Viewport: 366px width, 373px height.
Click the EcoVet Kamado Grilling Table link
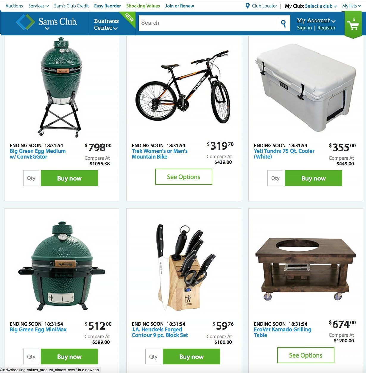[283, 332]
